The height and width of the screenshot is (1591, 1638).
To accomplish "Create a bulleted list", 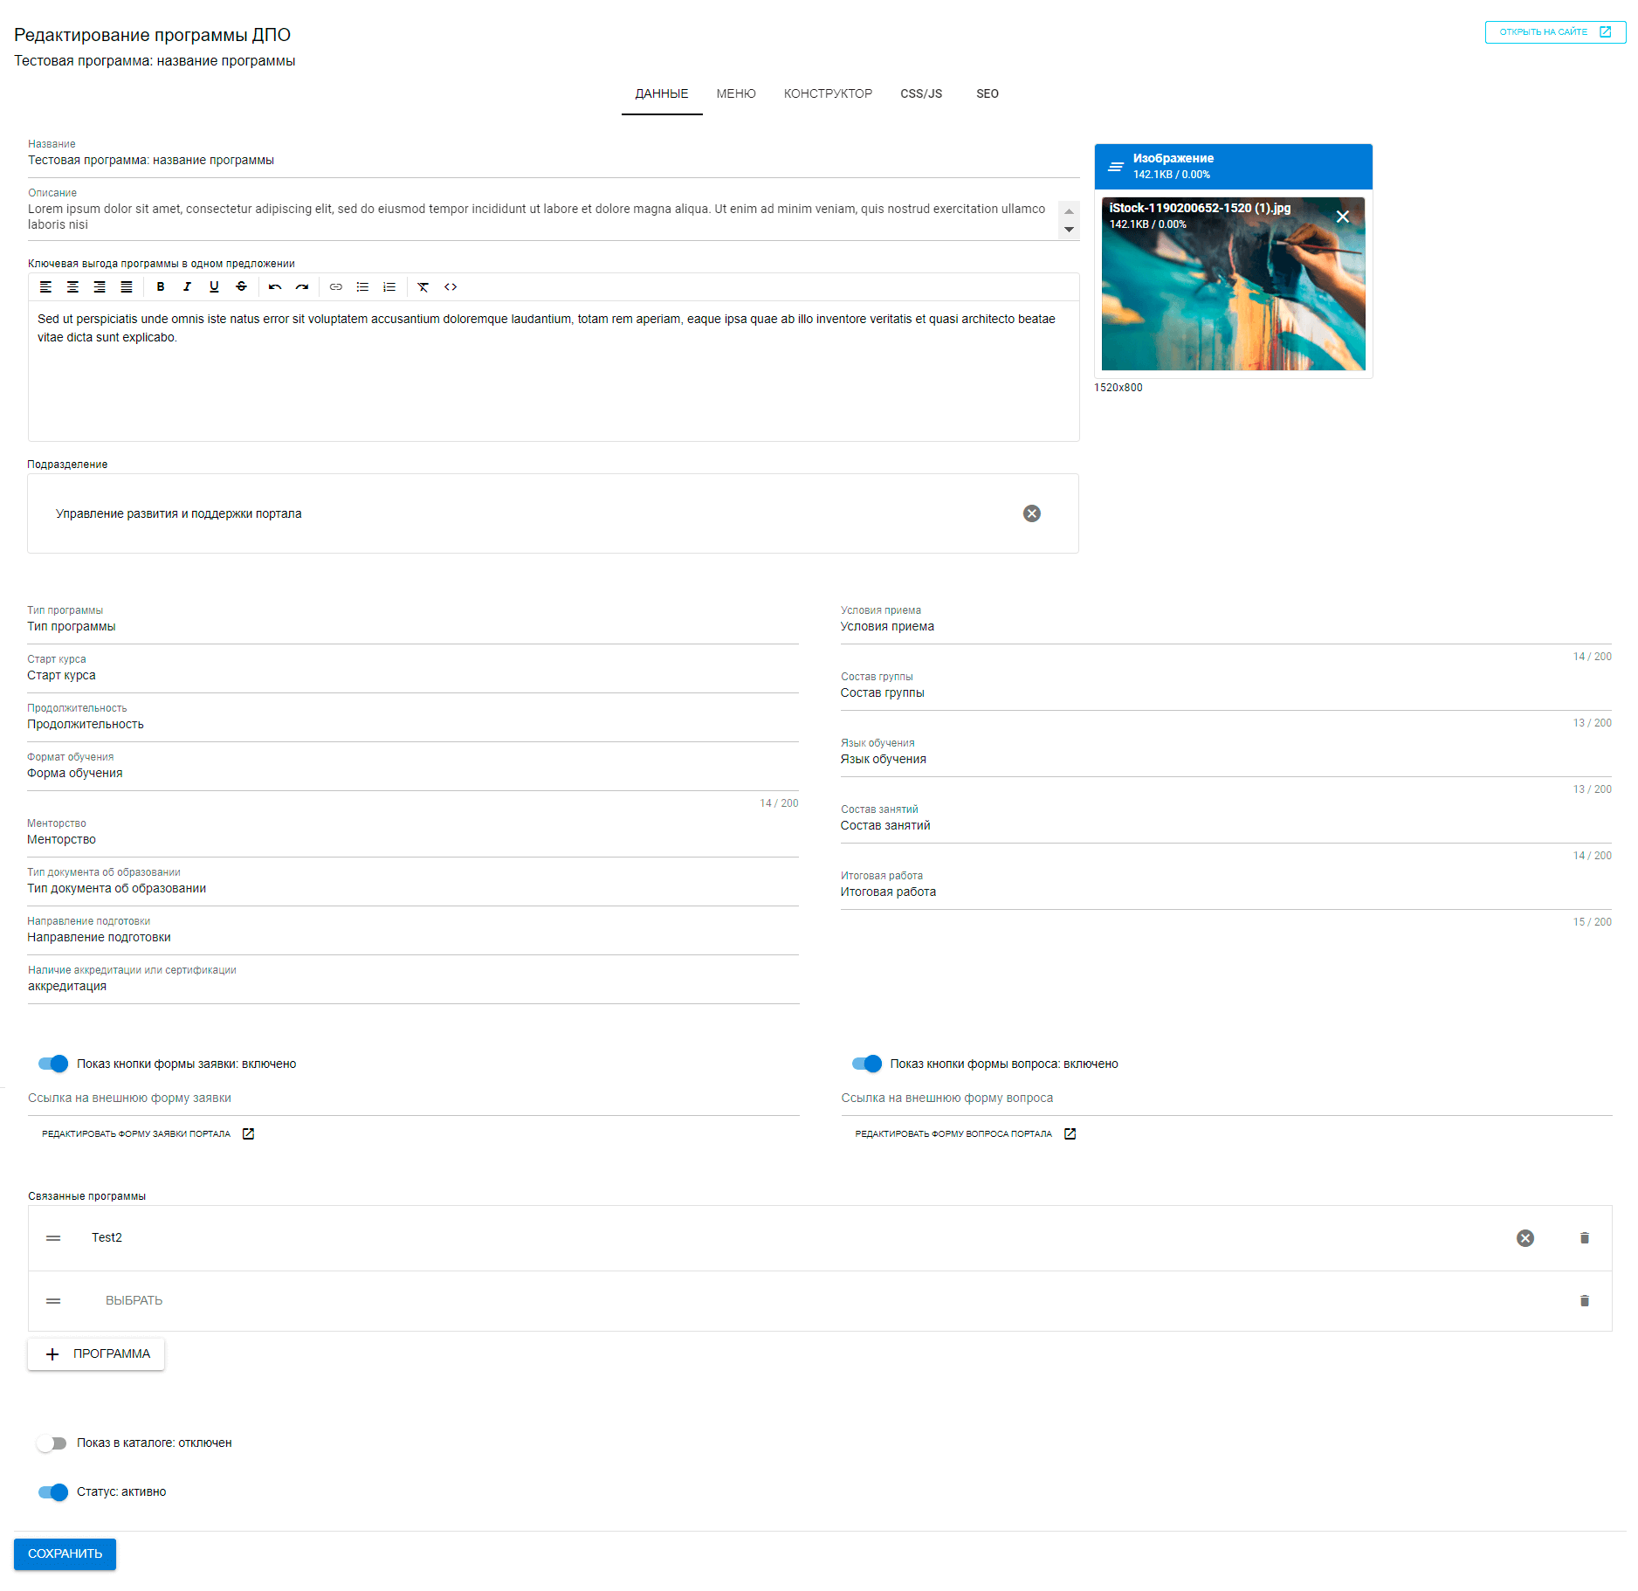I will tap(362, 286).
